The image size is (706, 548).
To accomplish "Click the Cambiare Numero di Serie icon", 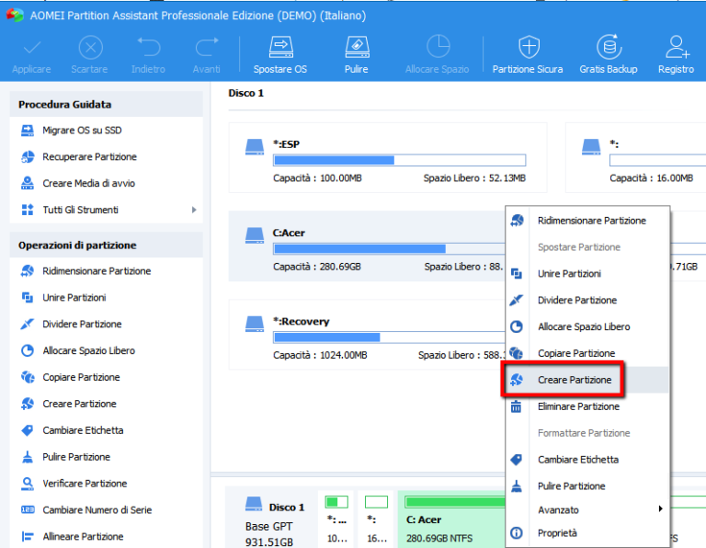I will click(x=28, y=509).
